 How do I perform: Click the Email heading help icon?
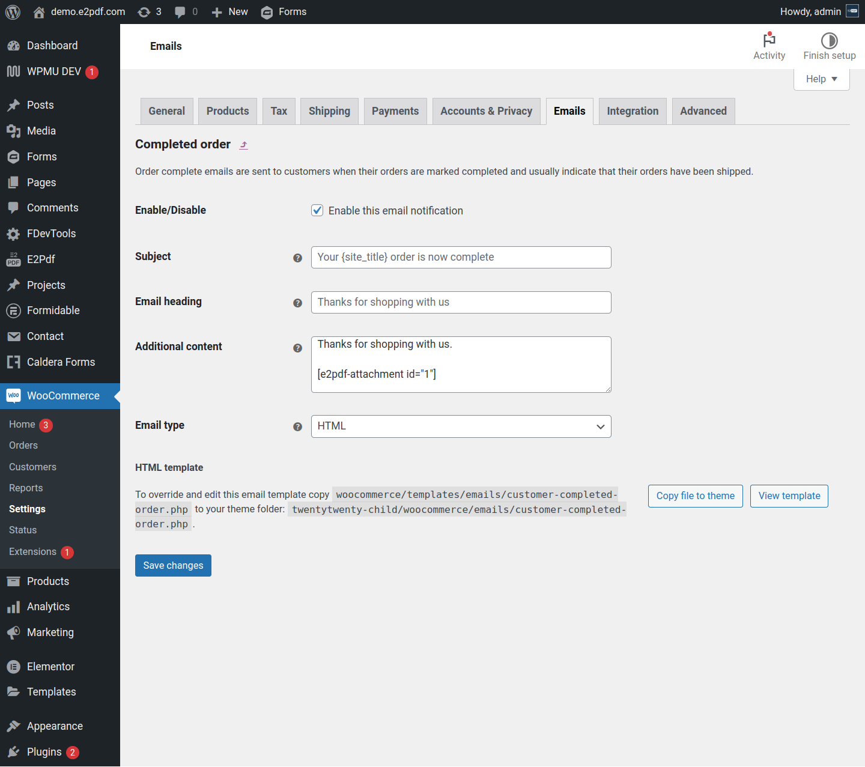click(297, 303)
